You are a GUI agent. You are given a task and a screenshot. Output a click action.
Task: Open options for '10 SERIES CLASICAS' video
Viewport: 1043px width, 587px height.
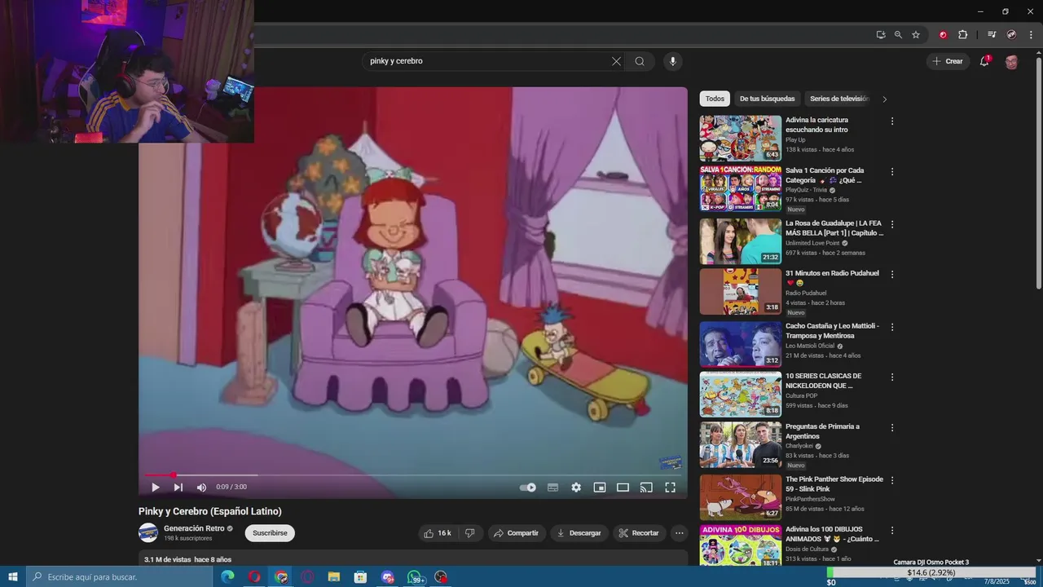pyautogui.click(x=892, y=377)
